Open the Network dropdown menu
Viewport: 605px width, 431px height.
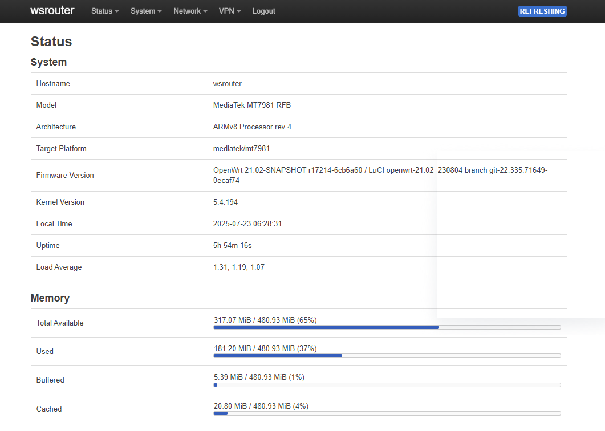(190, 11)
